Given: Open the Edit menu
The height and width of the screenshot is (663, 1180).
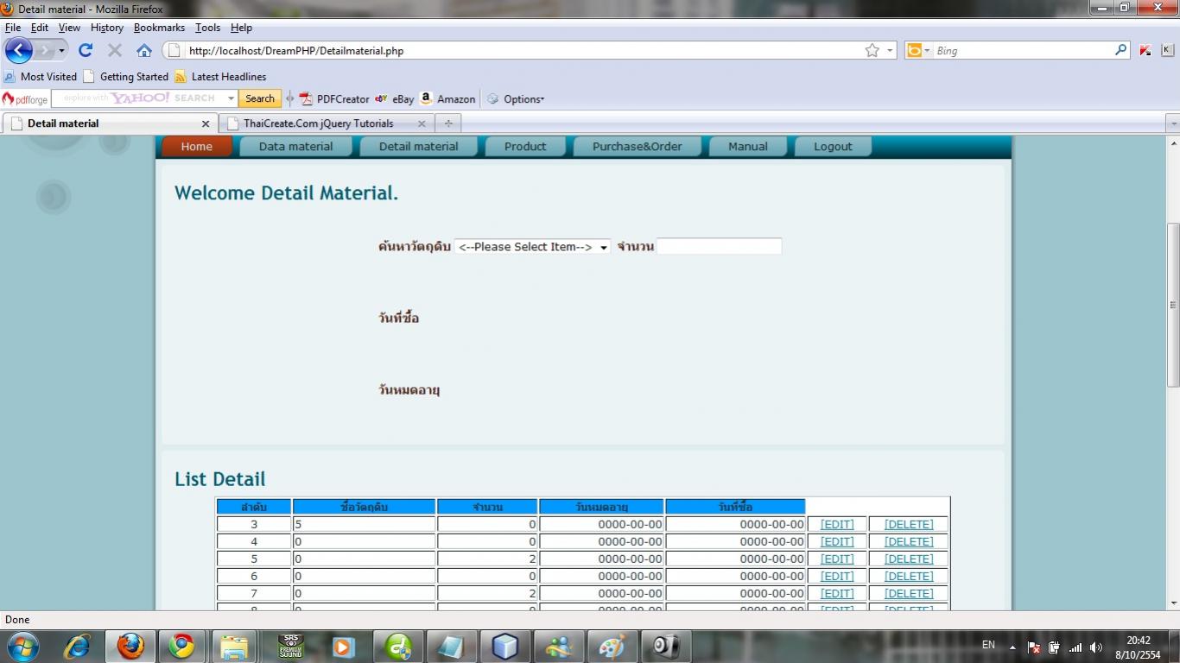Looking at the screenshot, I should click(x=40, y=28).
